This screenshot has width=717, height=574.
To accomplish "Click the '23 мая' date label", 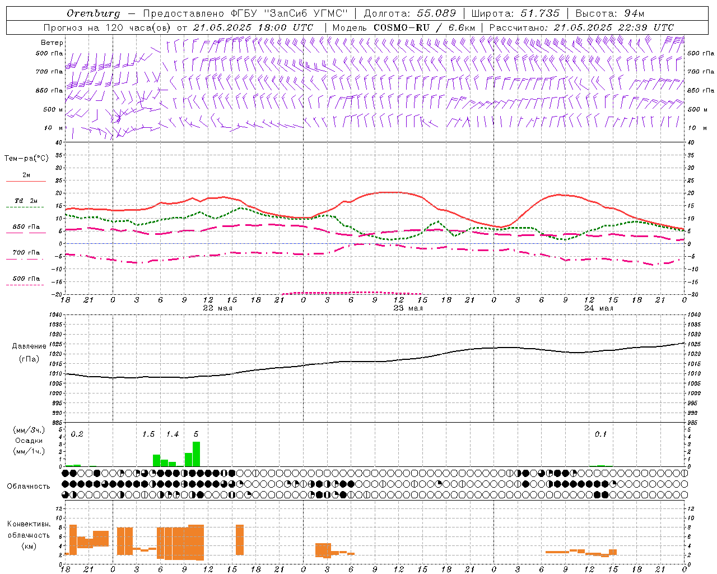I will tap(408, 308).
